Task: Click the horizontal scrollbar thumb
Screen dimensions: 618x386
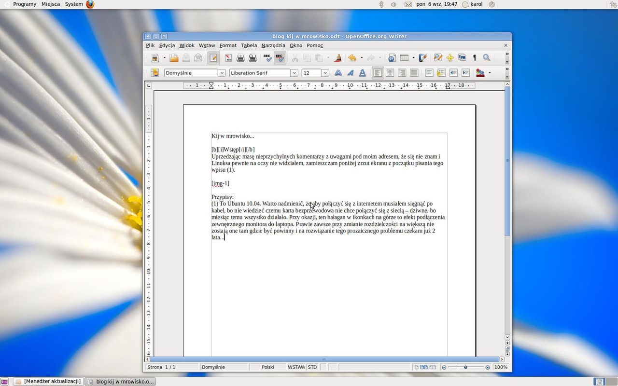Action: [x=324, y=359]
